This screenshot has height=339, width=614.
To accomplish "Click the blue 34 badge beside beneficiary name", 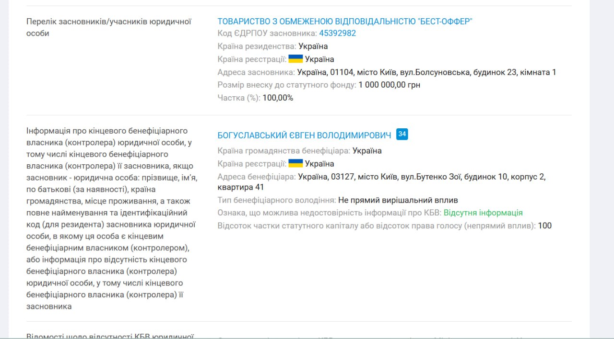I will (x=402, y=135).
